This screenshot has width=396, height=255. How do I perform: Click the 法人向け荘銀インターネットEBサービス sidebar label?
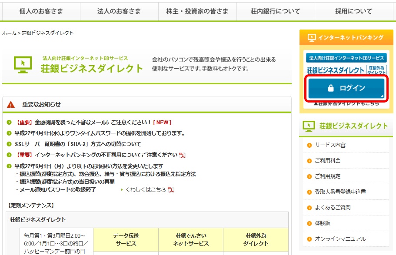[x=346, y=58]
